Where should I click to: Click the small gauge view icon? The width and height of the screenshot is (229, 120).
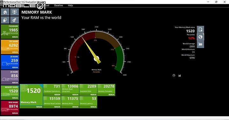[174, 75]
